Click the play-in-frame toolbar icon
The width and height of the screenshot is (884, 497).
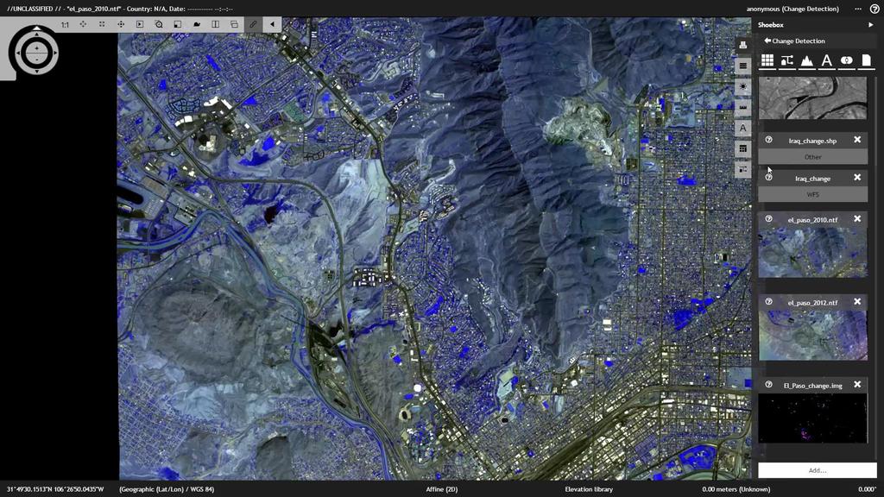[140, 24]
